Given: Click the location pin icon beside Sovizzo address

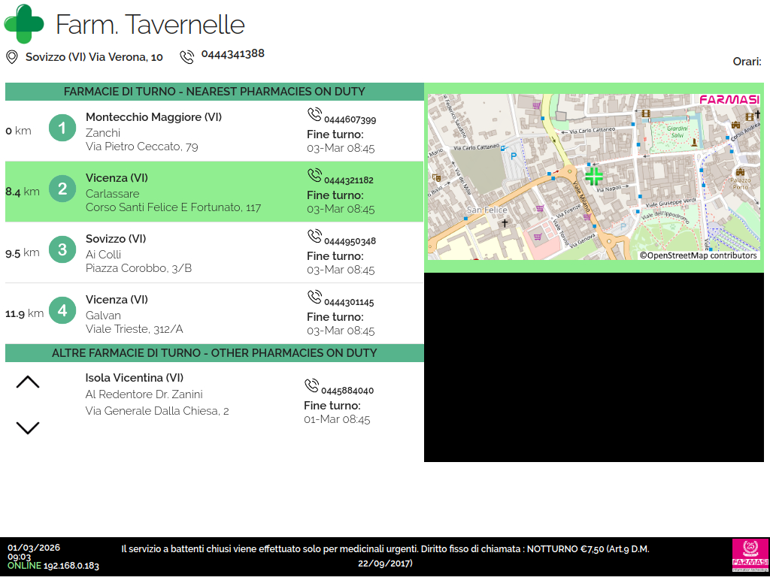Looking at the screenshot, I should [11, 57].
